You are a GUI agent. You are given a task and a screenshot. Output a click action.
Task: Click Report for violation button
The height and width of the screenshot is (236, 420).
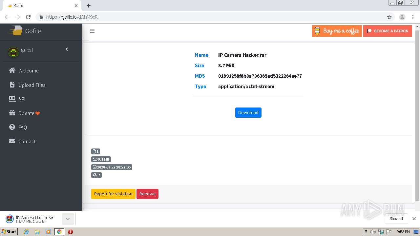pos(113,194)
